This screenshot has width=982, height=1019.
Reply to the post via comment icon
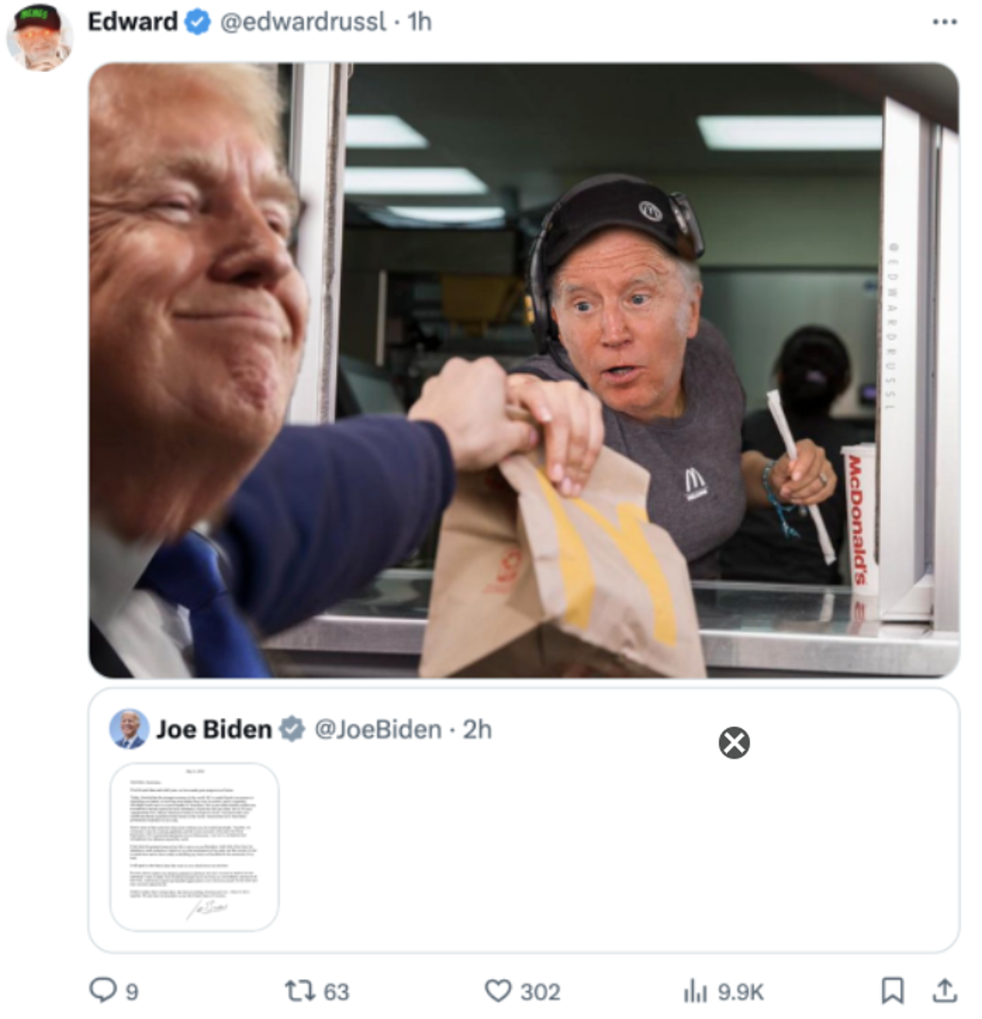[102, 990]
